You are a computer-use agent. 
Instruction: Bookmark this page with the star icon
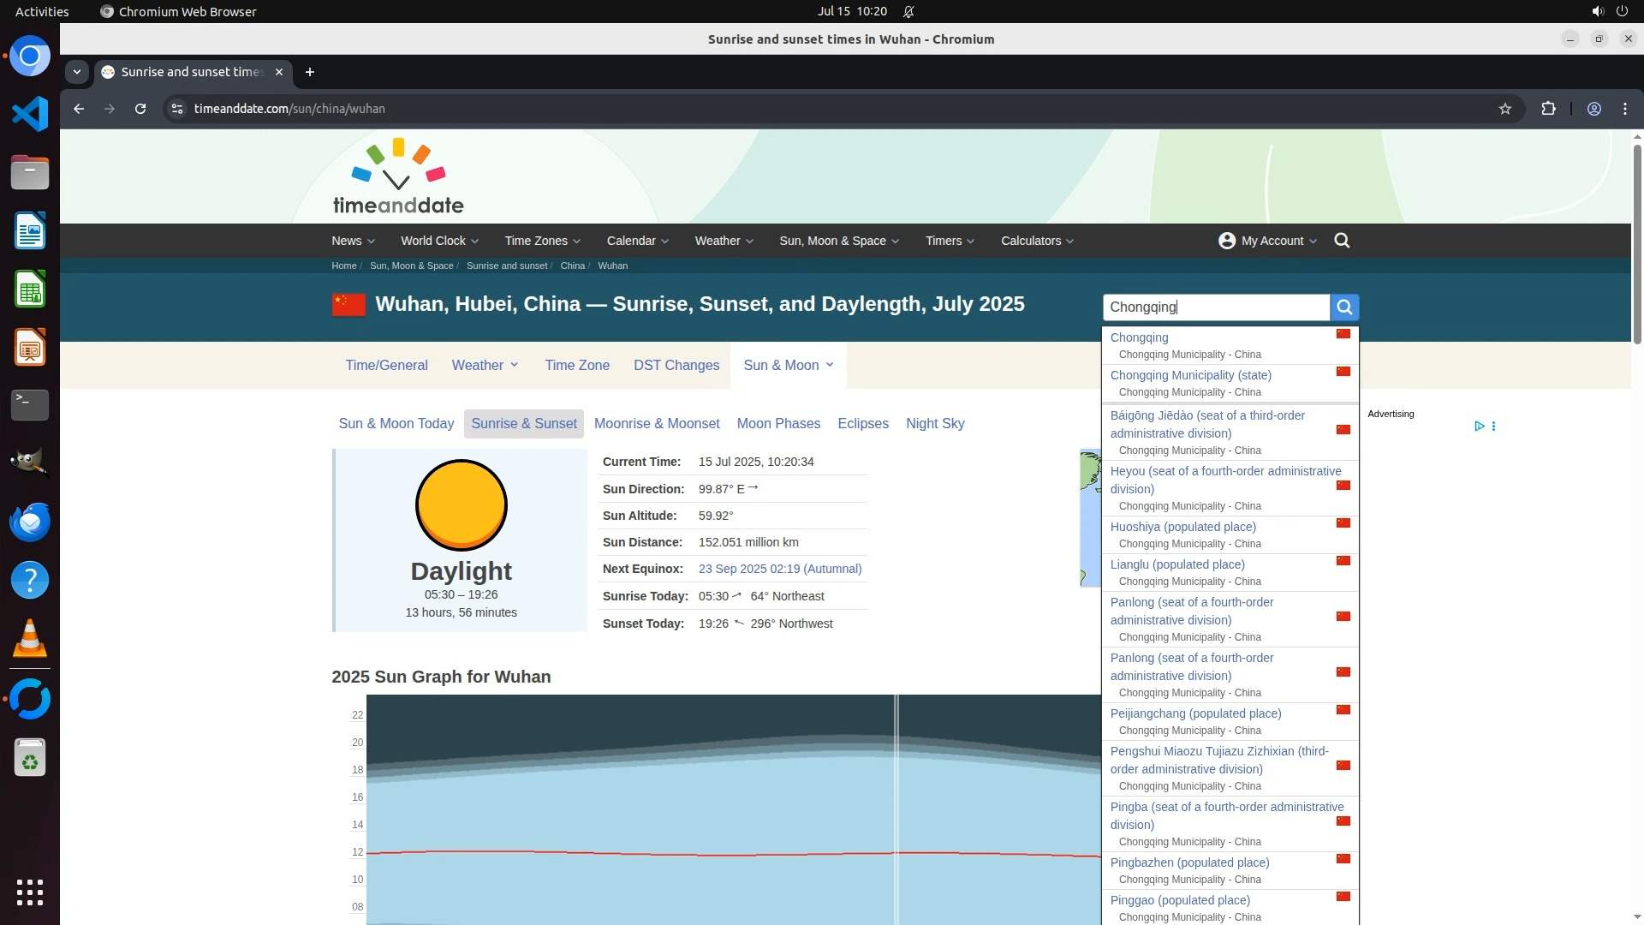[1504, 109]
